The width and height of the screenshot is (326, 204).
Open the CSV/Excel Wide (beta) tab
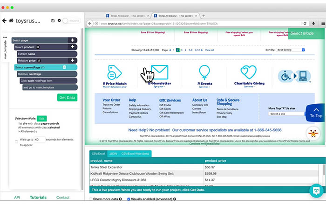coord(135,154)
